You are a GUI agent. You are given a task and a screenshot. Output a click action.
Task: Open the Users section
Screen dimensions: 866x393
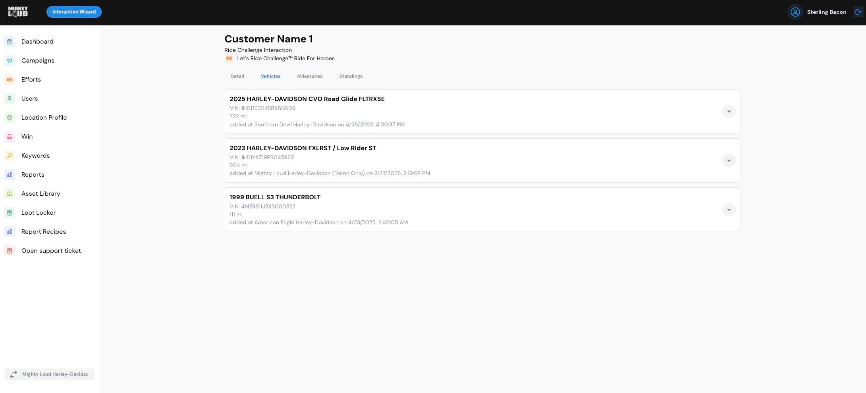tap(29, 99)
